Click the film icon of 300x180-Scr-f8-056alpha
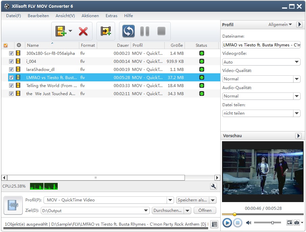The width and height of the screenshot is (306, 232). point(18,53)
